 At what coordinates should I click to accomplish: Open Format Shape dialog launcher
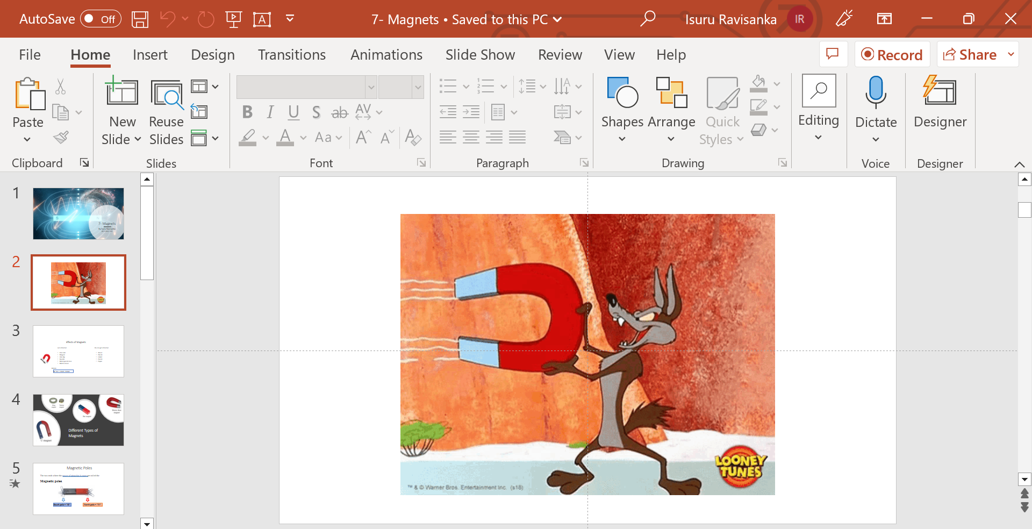point(783,162)
